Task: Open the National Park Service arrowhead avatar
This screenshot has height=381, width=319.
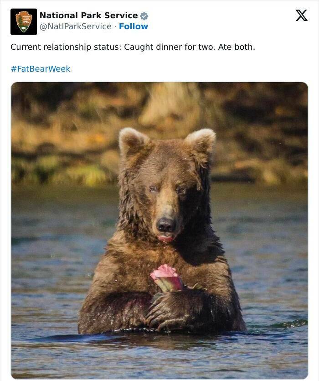Action: (x=24, y=21)
